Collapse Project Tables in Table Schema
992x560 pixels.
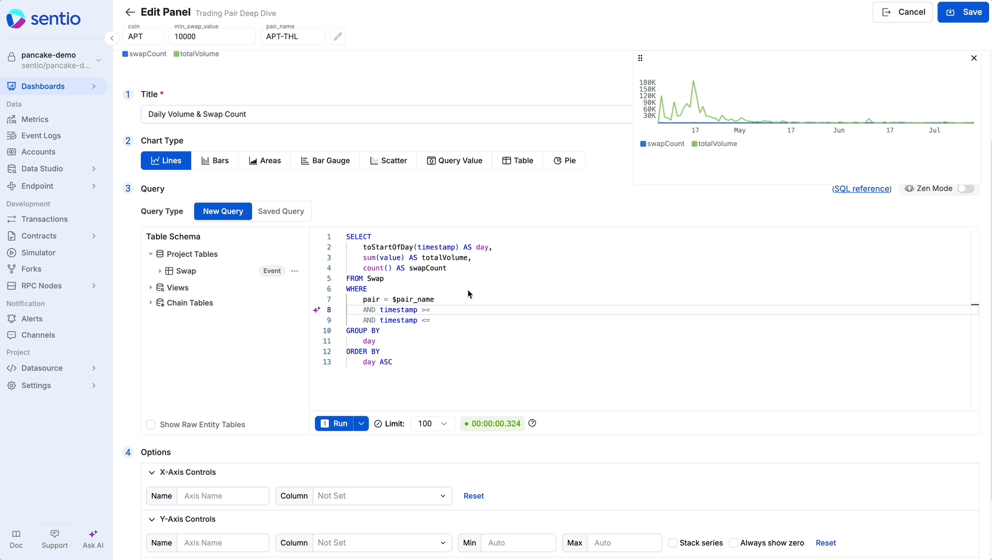click(x=151, y=254)
